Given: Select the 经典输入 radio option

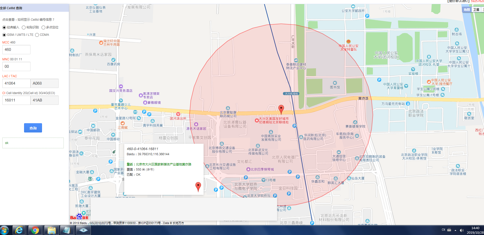Looking at the screenshot, I should (4, 27).
